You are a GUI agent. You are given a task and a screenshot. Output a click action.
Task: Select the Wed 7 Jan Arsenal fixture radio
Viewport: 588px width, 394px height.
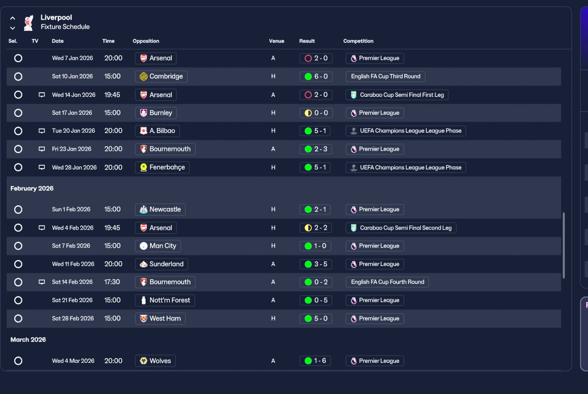click(18, 58)
